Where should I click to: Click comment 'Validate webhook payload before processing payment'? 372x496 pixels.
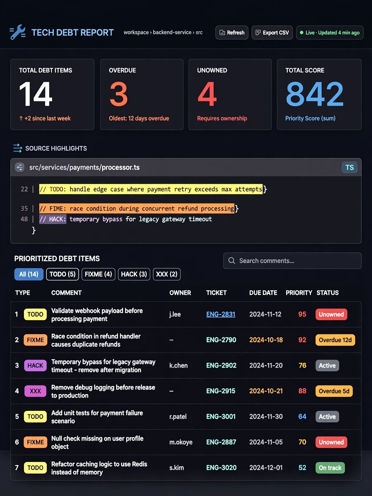pos(97,315)
